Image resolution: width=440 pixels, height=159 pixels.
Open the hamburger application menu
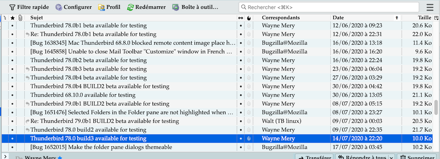[x=430, y=7]
